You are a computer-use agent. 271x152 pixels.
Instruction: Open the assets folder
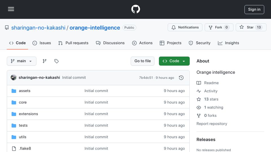[25, 91]
